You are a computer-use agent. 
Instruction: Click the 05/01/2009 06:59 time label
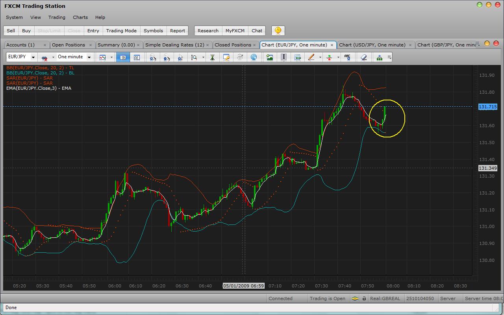point(244,286)
